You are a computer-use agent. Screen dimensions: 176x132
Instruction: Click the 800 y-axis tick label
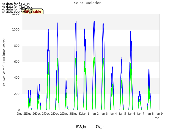[x=17, y=46]
